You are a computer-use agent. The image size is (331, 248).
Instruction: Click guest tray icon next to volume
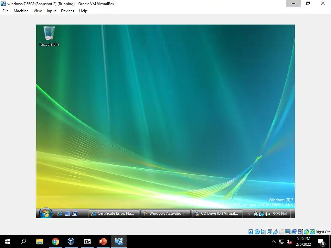(262, 214)
